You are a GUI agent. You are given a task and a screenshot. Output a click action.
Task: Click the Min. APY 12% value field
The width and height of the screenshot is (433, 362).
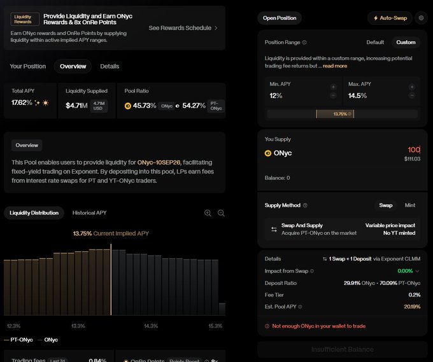pos(276,95)
